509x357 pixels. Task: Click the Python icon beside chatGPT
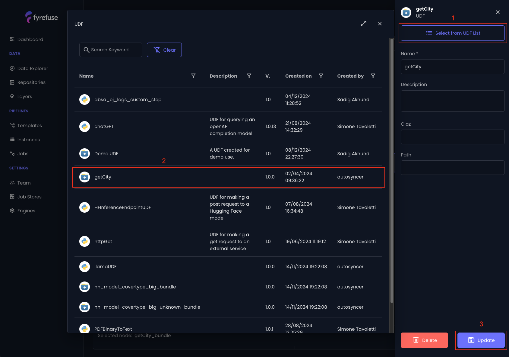[x=85, y=127]
